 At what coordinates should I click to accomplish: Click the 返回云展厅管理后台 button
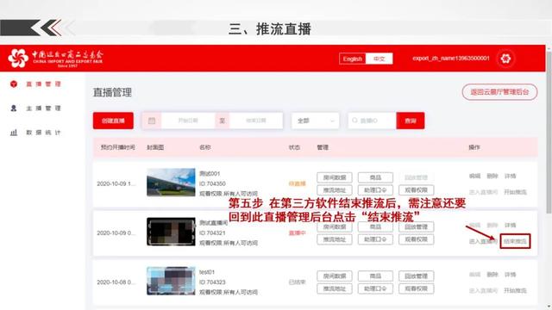[499, 92]
